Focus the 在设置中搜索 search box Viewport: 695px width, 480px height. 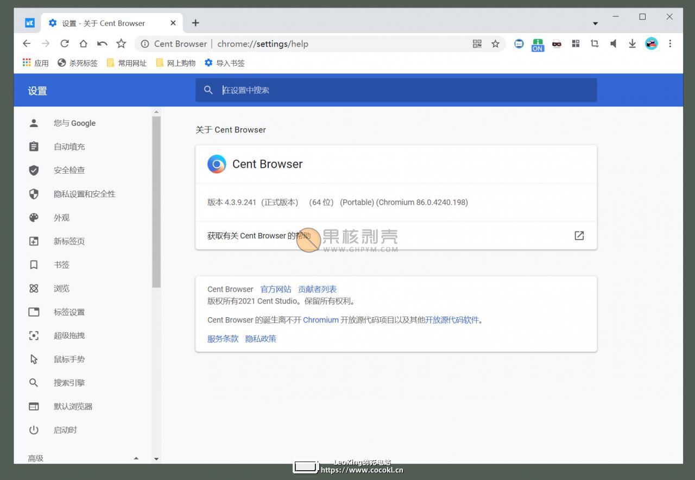(396, 90)
